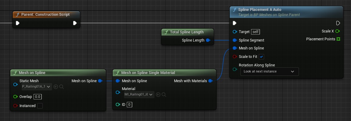Click the ID value field
Image resolution: width=351 pixels, height=121 pixels.
(129, 105)
